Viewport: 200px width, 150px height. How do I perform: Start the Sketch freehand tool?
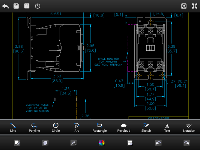[x=145, y=127]
